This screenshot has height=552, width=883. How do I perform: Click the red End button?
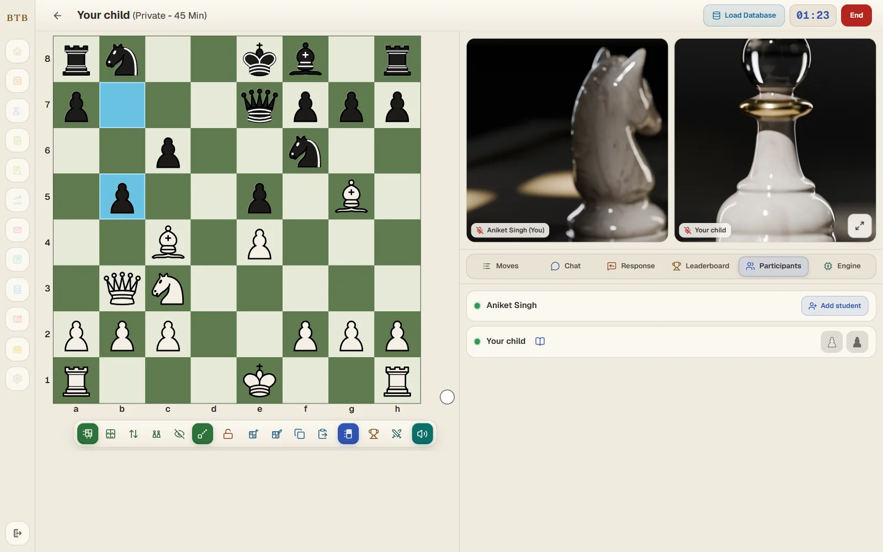point(857,15)
